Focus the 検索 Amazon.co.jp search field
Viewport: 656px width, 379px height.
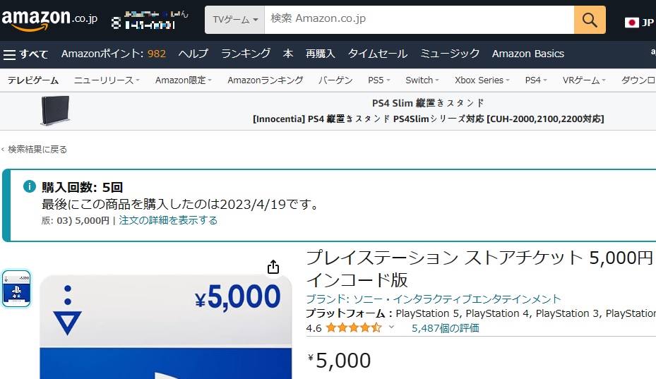(x=419, y=20)
